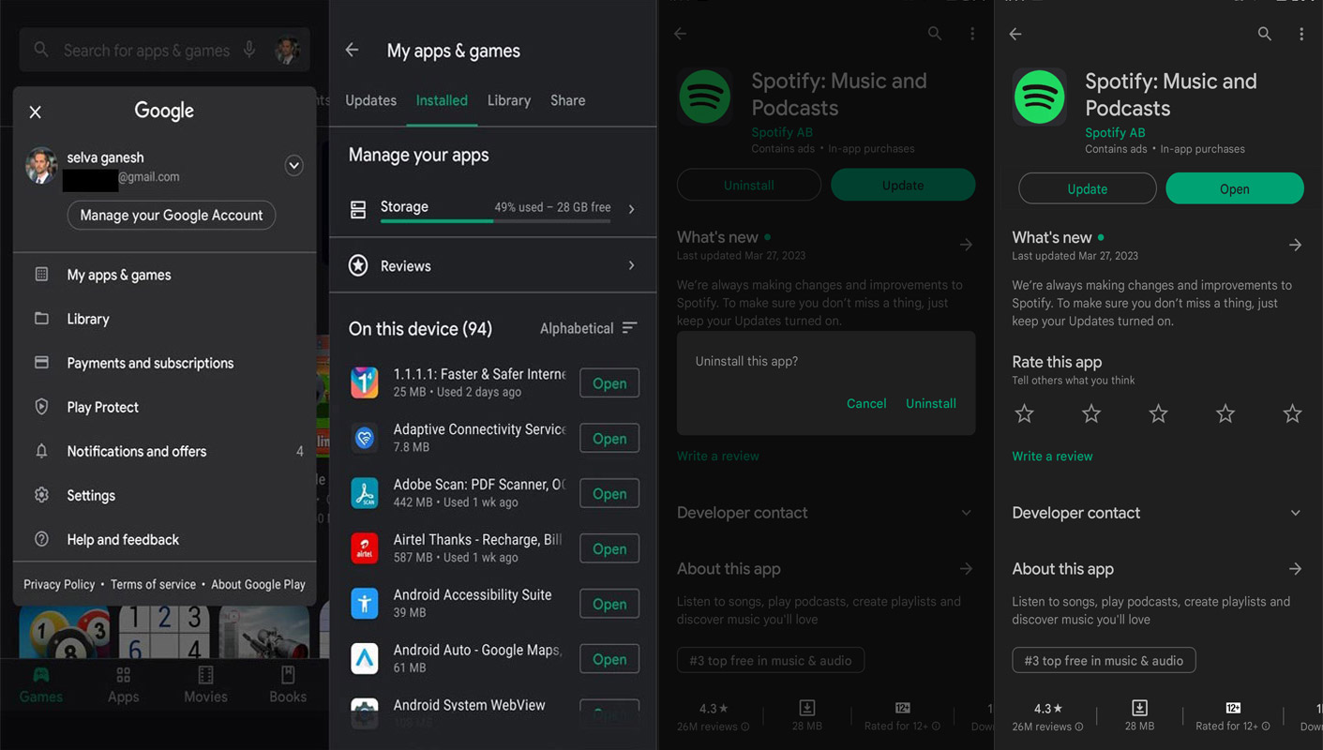Cancel the Uninstall this app dialog
The image size is (1323, 750).
click(x=866, y=403)
